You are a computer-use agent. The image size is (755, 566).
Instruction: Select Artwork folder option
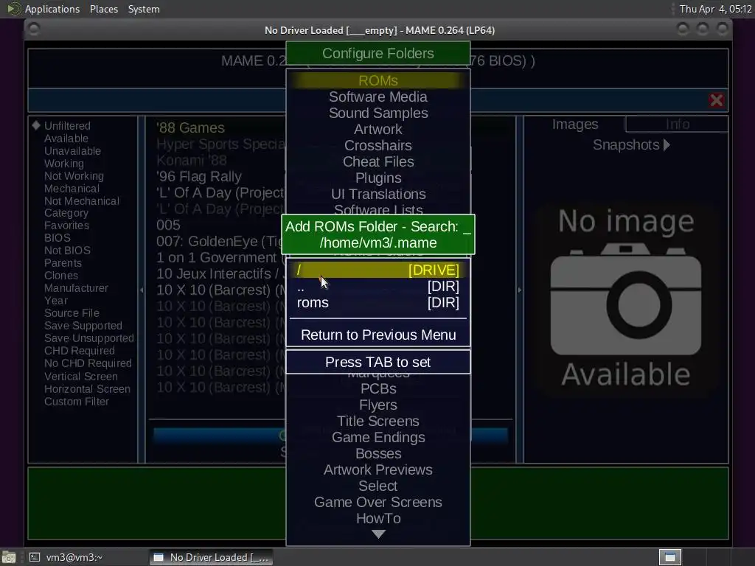point(378,129)
